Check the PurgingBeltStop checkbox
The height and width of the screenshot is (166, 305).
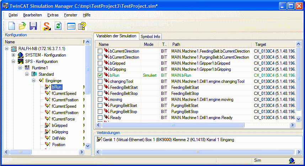point(100,112)
